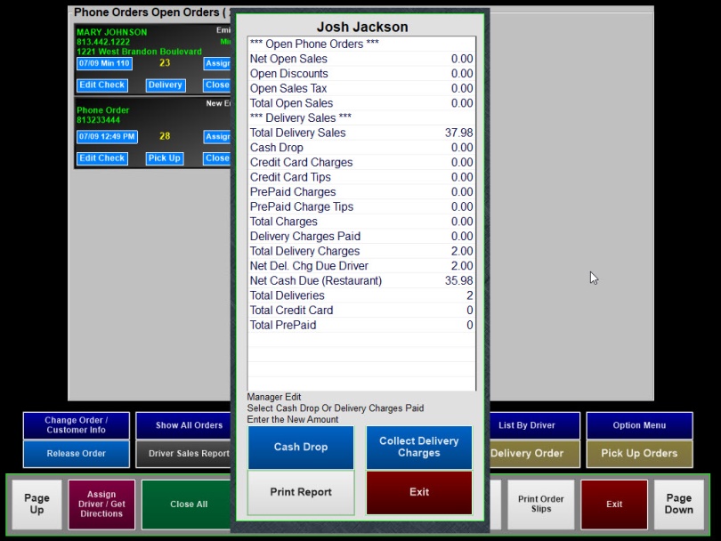This screenshot has height=541, width=721.
Task: Go to the previous page with Page Up
Action: pos(36,505)
